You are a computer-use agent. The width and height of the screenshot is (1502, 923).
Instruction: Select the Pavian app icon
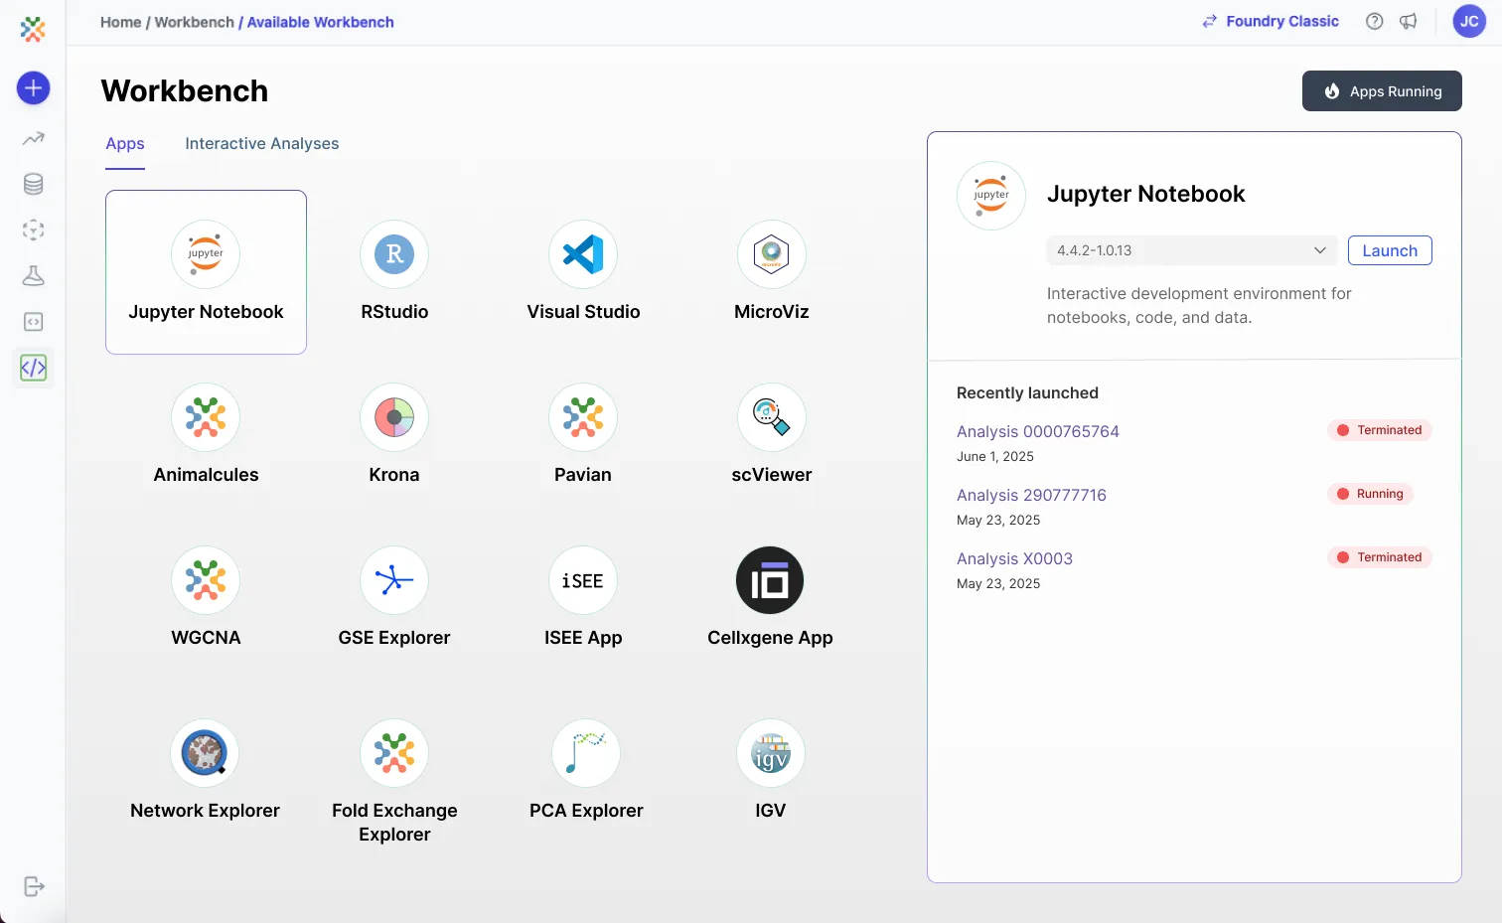(583, 417)
